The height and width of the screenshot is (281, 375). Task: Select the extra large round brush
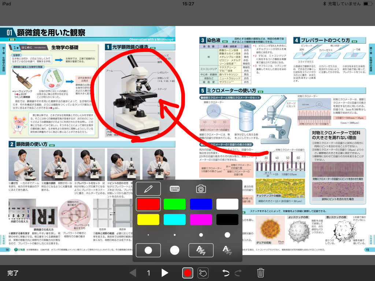tap(175, 250)
